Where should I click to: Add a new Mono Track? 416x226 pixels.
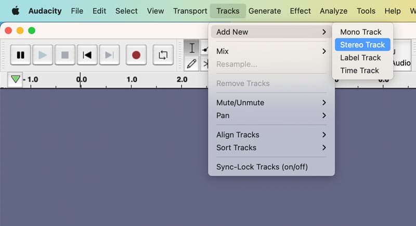coord(361,32)
